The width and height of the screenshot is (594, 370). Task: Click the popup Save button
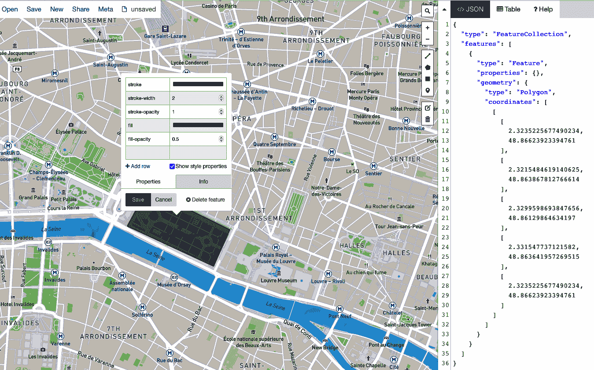[x=138, y=200]
